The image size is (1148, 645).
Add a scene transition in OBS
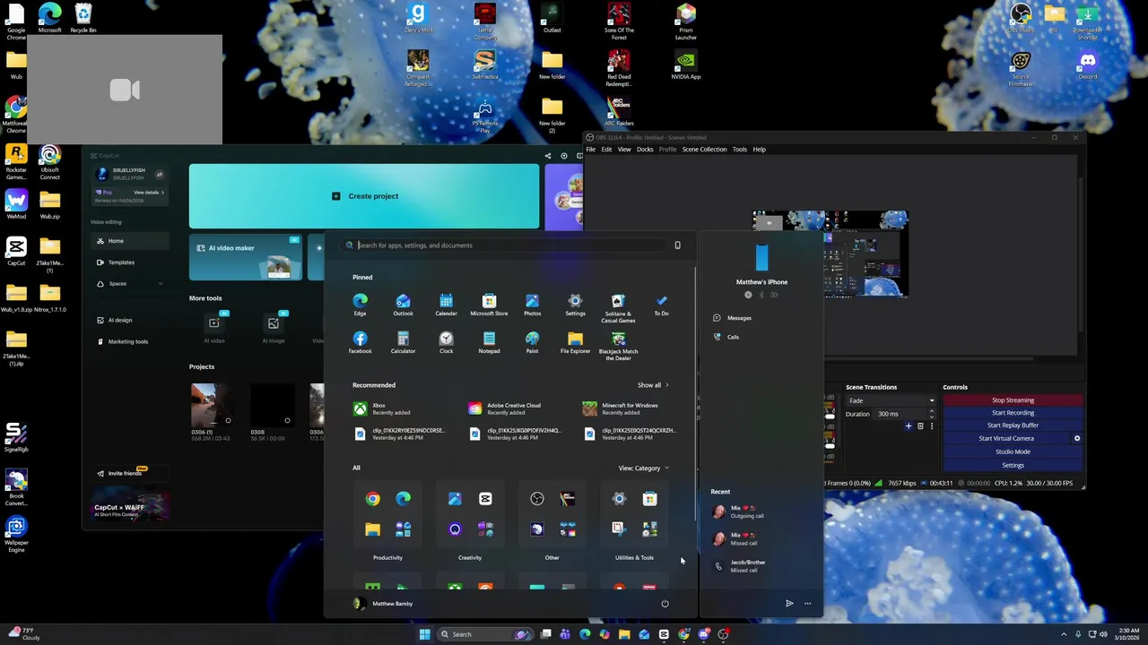pos(908,426)
